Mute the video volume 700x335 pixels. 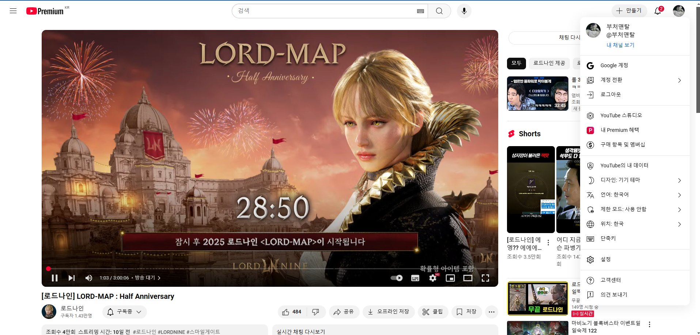(89, 278)
